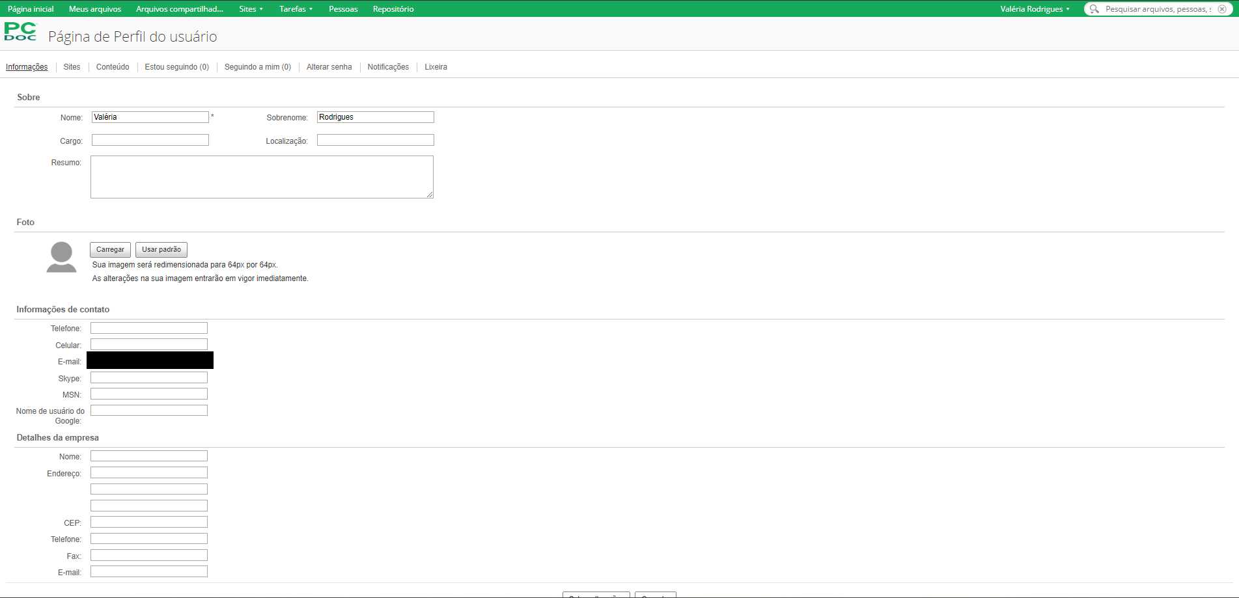The width and height of the screenshot is (1239, 598).
Task: Click the 'Detalhes da empresa' section heading
Action: pyautogui.click(x=58, y=438)
